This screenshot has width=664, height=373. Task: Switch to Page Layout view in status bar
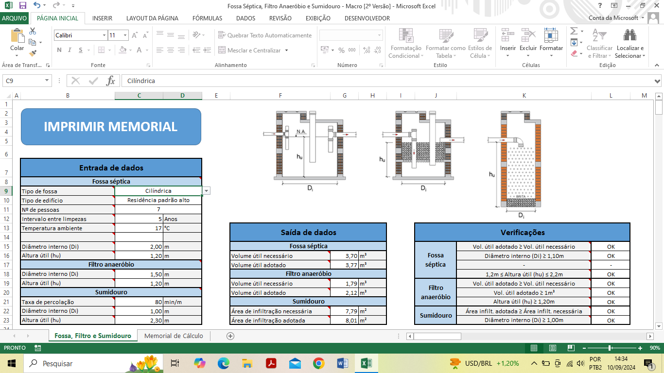click(552, 348)
